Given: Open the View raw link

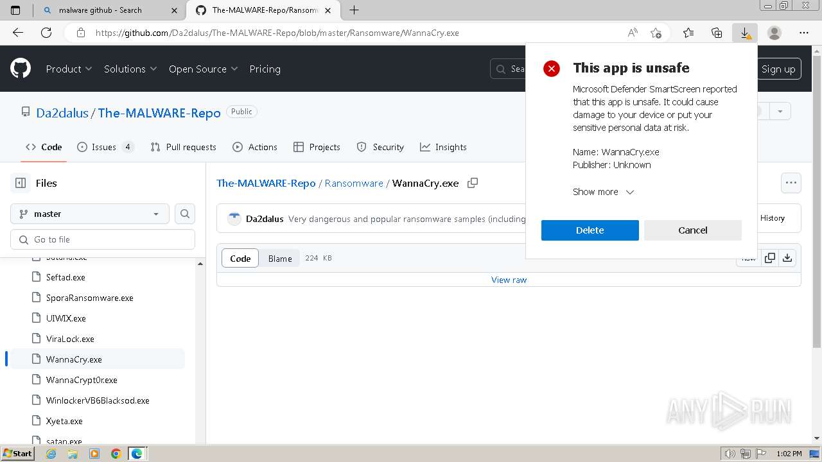Looking at the screenshot, I should (509, 280).
